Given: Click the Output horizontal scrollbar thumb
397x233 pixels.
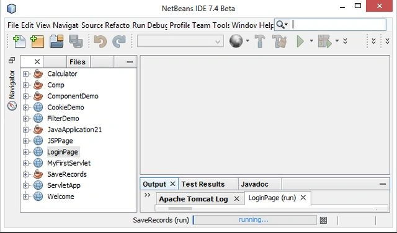Looking at the screenshot, I should [180, 208].
